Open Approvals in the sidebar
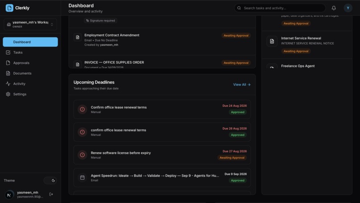The image size is (360, 203). coord(30,63)
